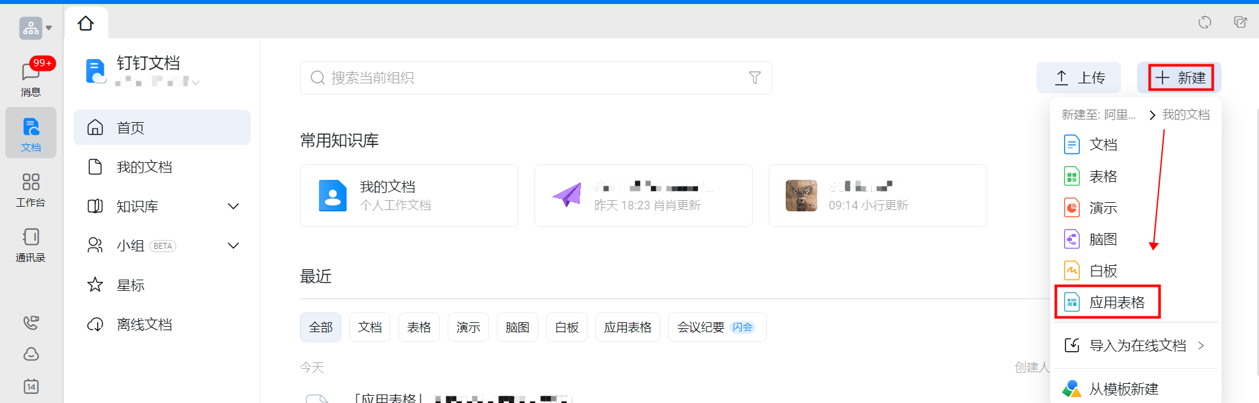Click the search current organization field
Viewport: 1259px width, 403px height.
click(525, 78)
